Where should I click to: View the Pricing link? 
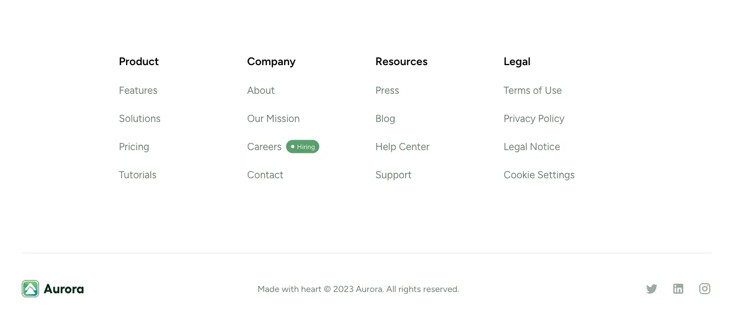pos(134,147)
